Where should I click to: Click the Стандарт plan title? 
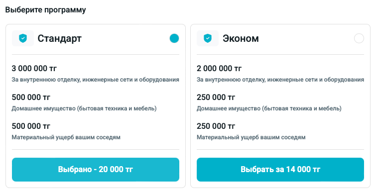[x=60, y=38]
